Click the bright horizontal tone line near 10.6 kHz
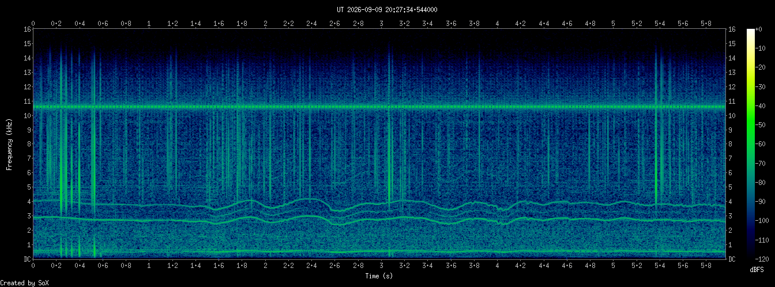Image resolution: width=775 pixels, height=287 pixels. click(x=379, y=107)
